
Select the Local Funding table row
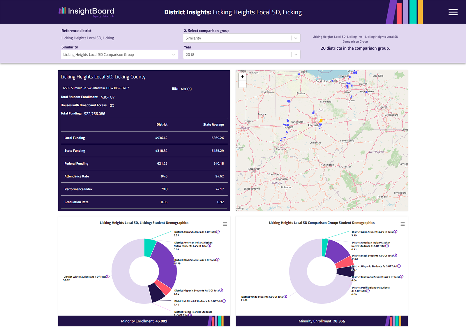click(x=144, y=138)
